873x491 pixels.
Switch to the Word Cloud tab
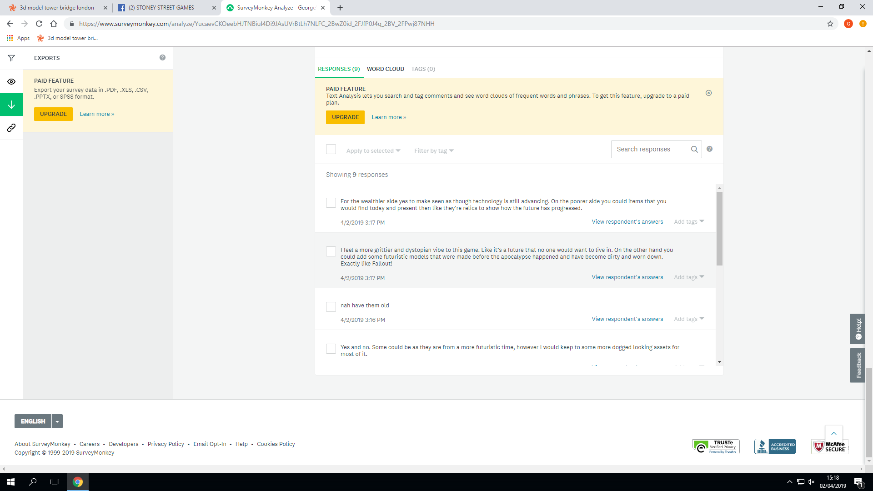tap(385, 69)
